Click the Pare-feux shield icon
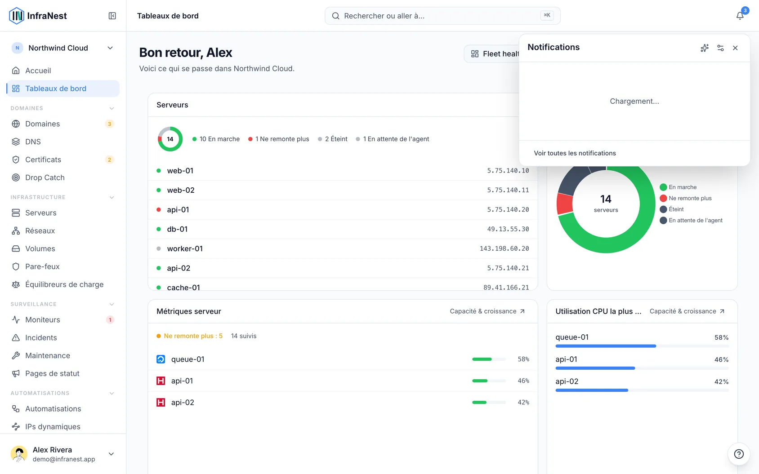The width and height of the screenshot is (759, 474). (x=16, y=266)
